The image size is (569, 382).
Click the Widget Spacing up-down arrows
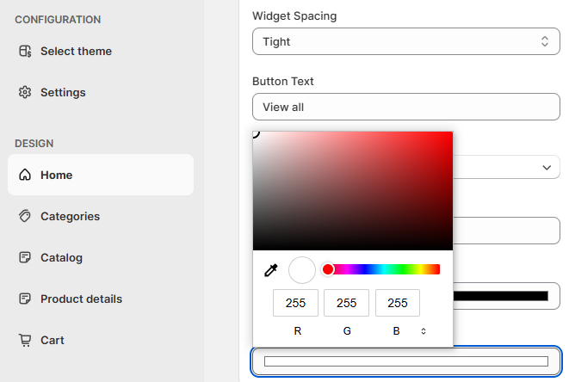click(x=545, y=41)
